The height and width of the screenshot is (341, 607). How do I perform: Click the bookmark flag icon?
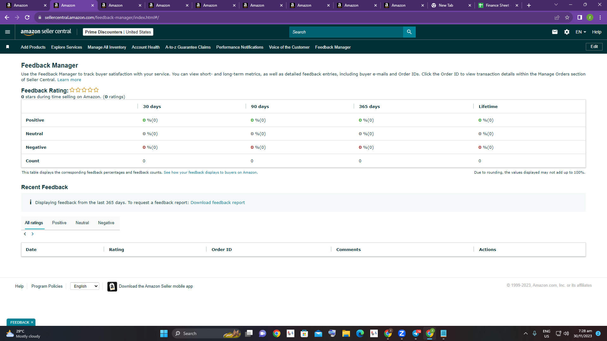(x=8, y=47)
